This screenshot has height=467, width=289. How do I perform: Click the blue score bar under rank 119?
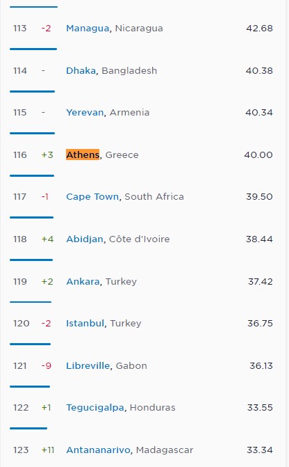coord(31,302)
